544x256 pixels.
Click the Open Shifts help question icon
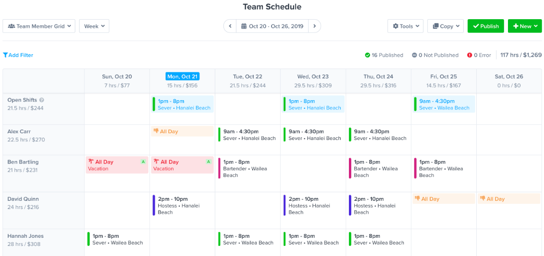point(42,100)
